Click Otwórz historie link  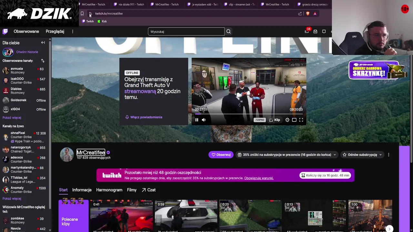point(27,52)
